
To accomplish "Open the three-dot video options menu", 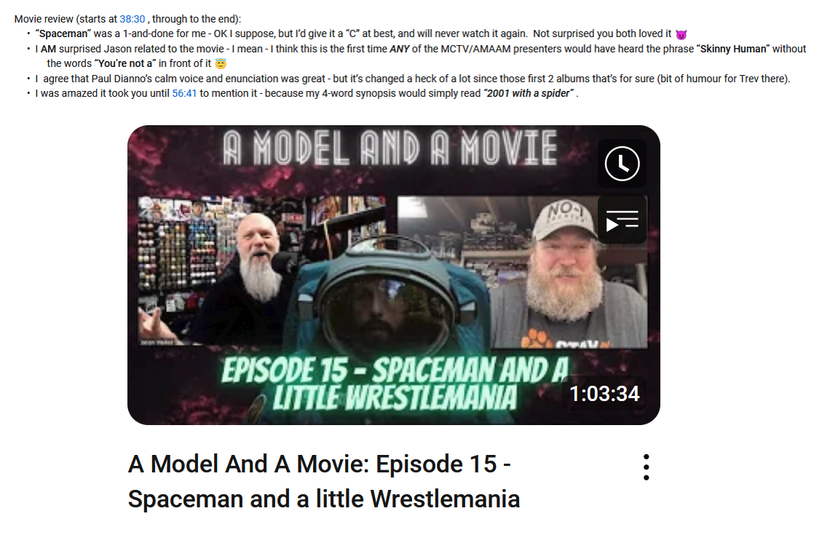I will 646,467.
